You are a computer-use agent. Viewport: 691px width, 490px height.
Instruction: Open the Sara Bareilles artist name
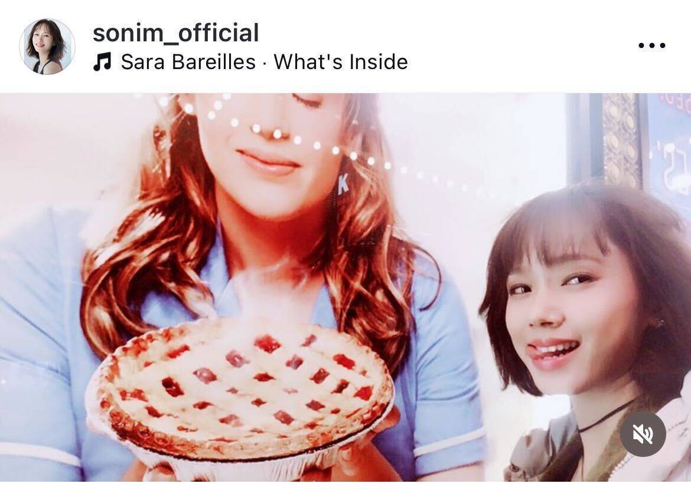click(x=188, y=61)
